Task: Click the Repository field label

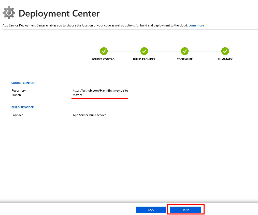Action: click(19, 91)
